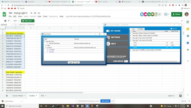
Task: Star the SW - Dying Light 2 document
Action: coord(31,13)
